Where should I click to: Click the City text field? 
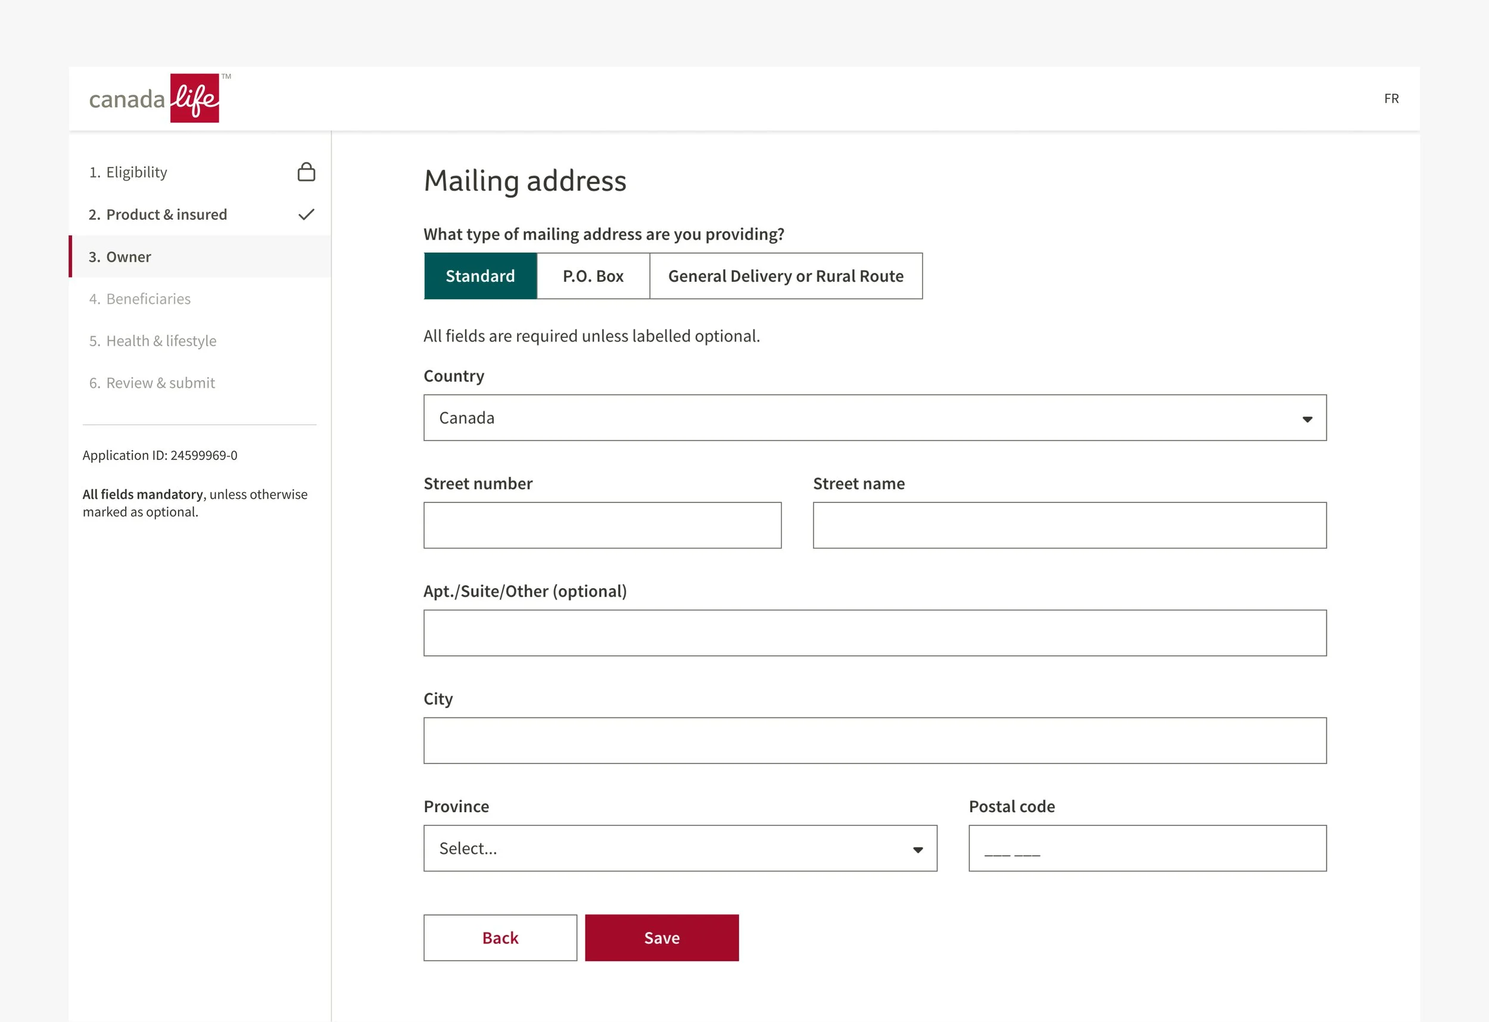click(874, 741)
